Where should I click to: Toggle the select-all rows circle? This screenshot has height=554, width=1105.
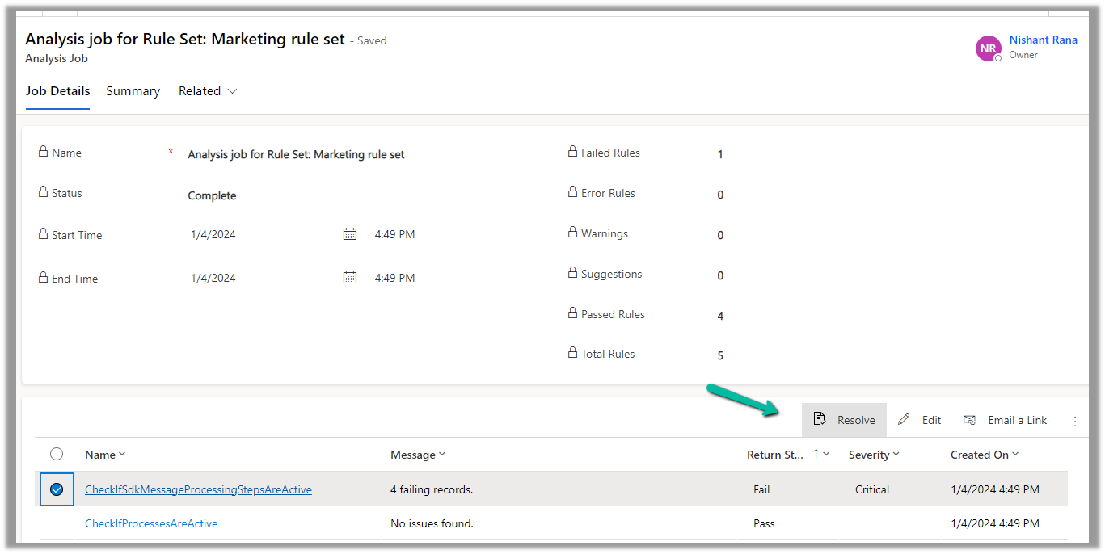coord(57,454)
